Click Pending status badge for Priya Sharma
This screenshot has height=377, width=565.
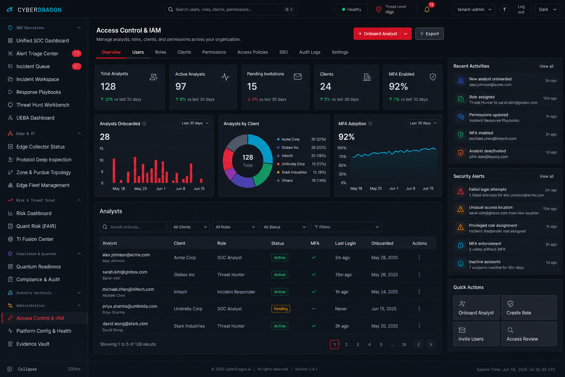(x=281, y=309)
